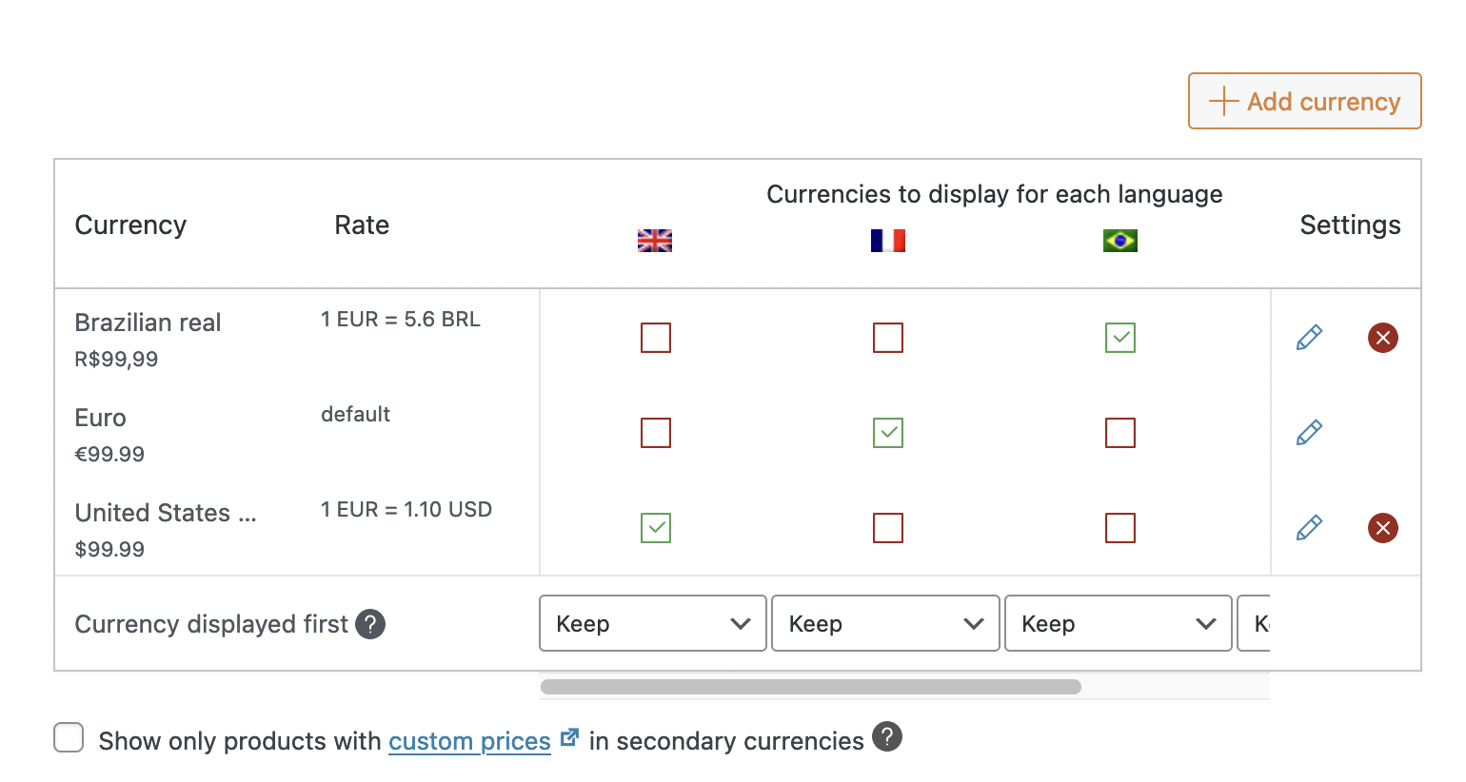Viewport: 1466px width, 782px height.
Task: Click the French flag language icon
Action: click(x=887, y=241)
